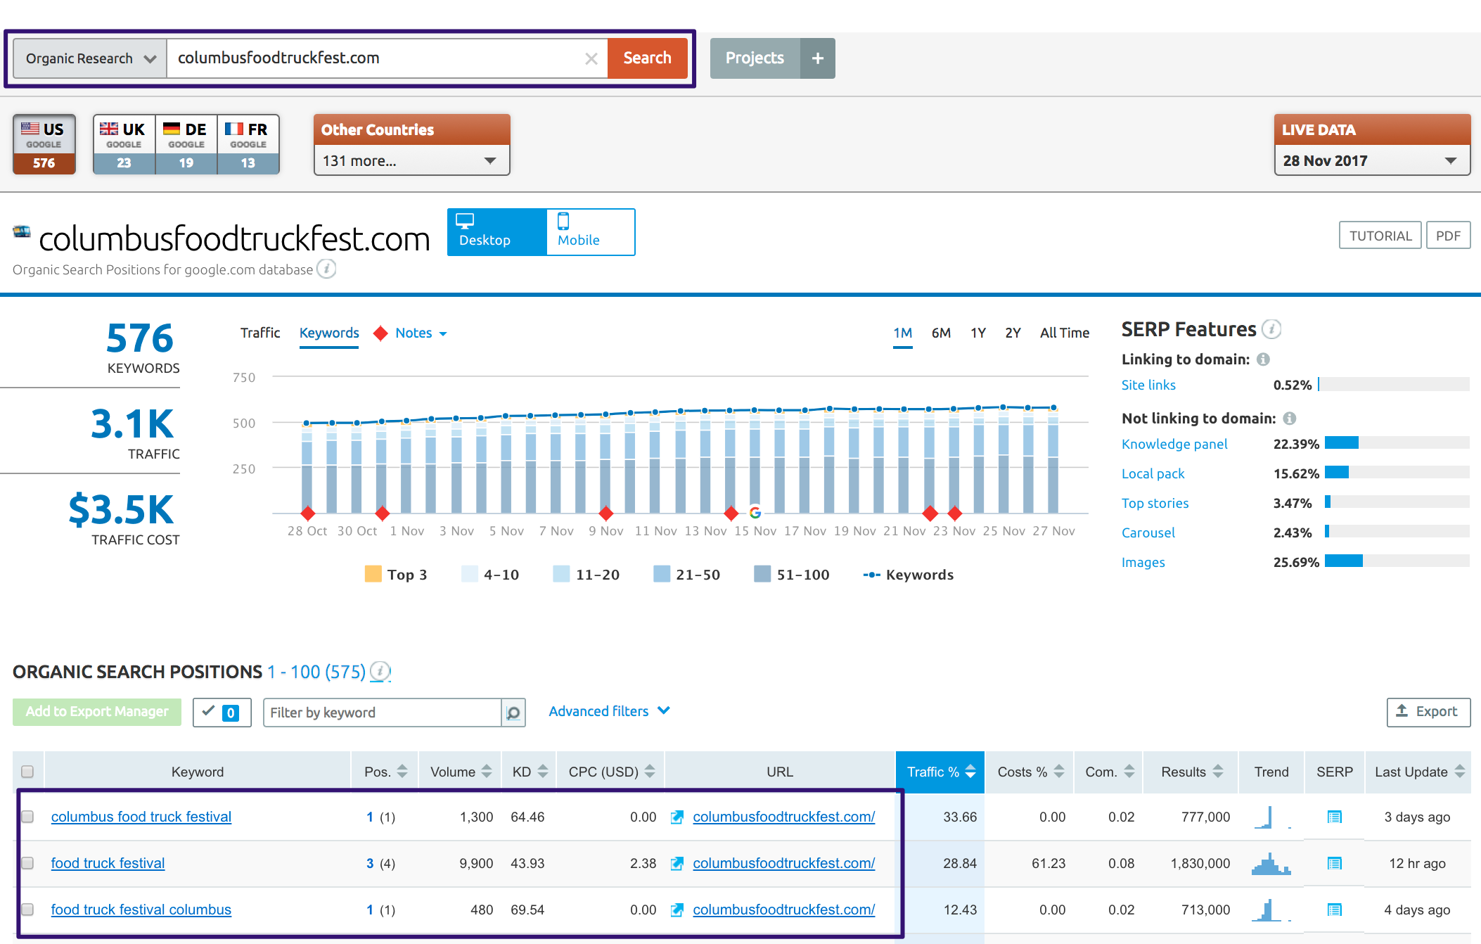Sort by Pos. column arrows

402,772
